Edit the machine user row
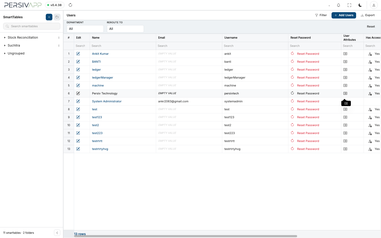 point(78,85)
